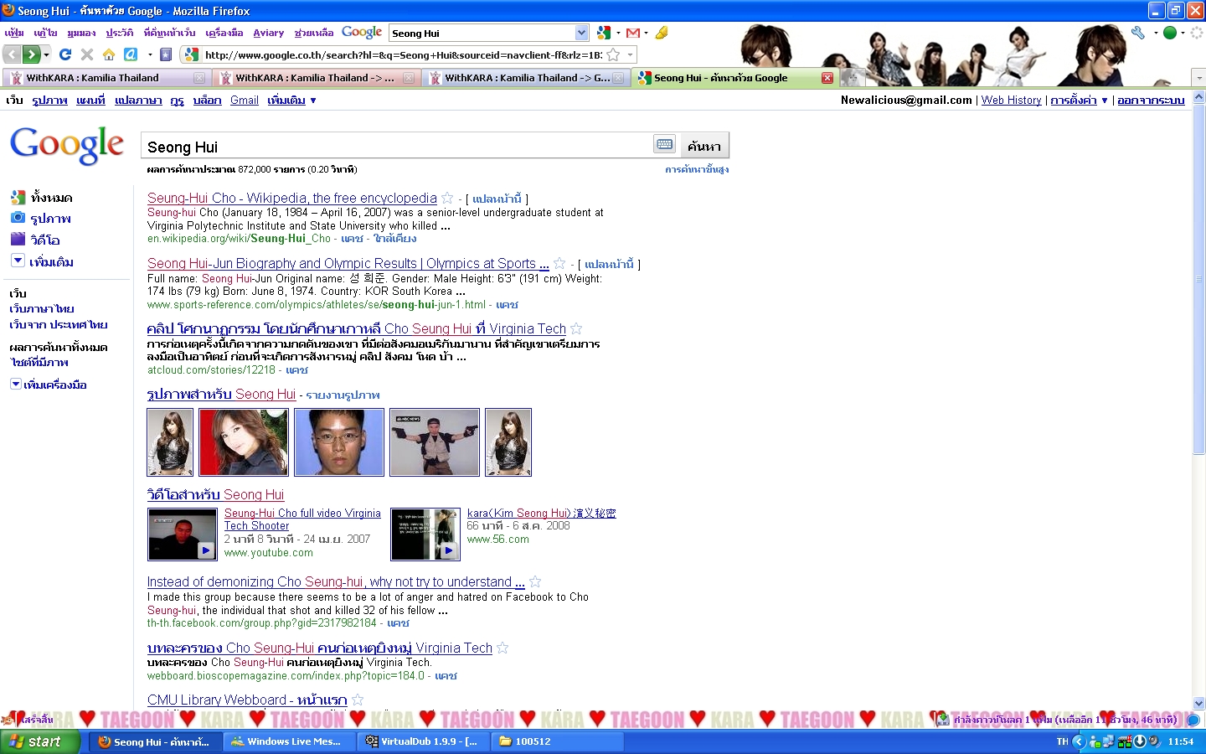This screenshot has width=1206, height=754.
Task: Open the first menu in Firefox menu bar
Action: (x=14, y=33)
